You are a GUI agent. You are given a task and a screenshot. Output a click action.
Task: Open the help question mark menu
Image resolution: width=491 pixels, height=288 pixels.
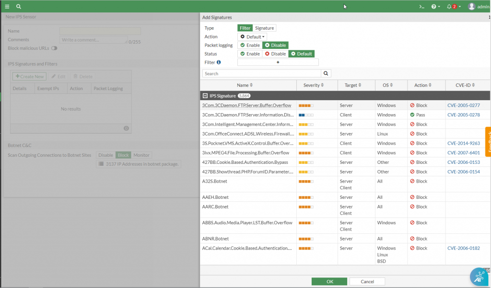(x=435, y=7)
